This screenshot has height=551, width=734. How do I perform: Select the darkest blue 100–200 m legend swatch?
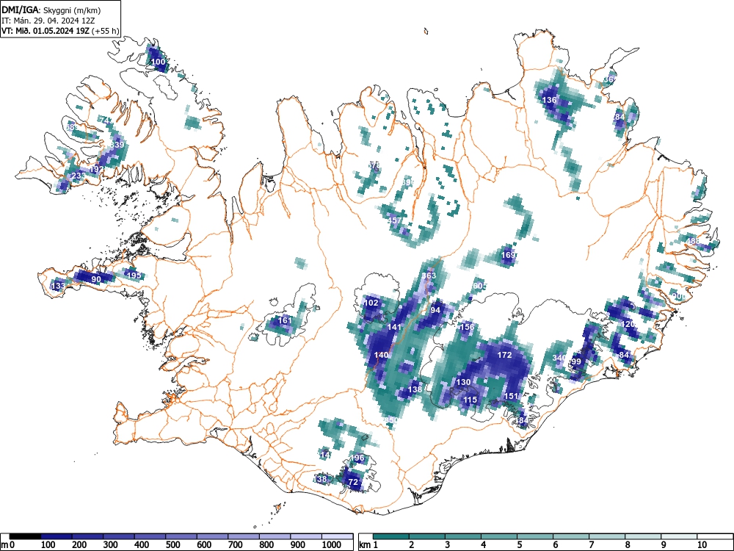click(x=57, y=536)
